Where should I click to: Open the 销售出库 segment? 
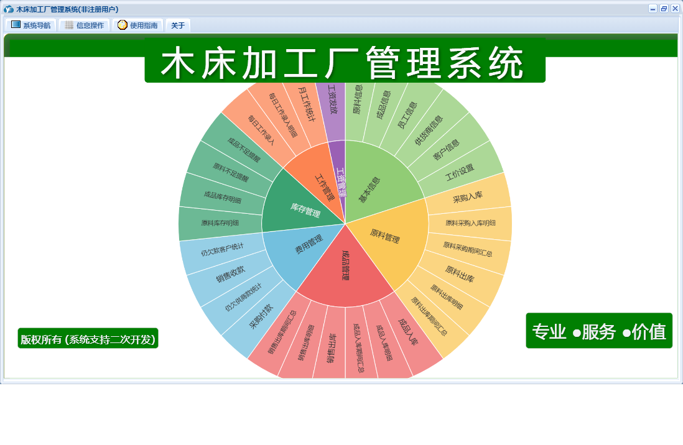click(332, 347)
